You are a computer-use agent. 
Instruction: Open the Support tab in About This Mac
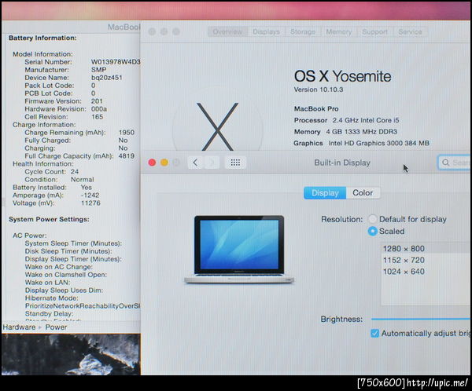(x=374, y=32)
